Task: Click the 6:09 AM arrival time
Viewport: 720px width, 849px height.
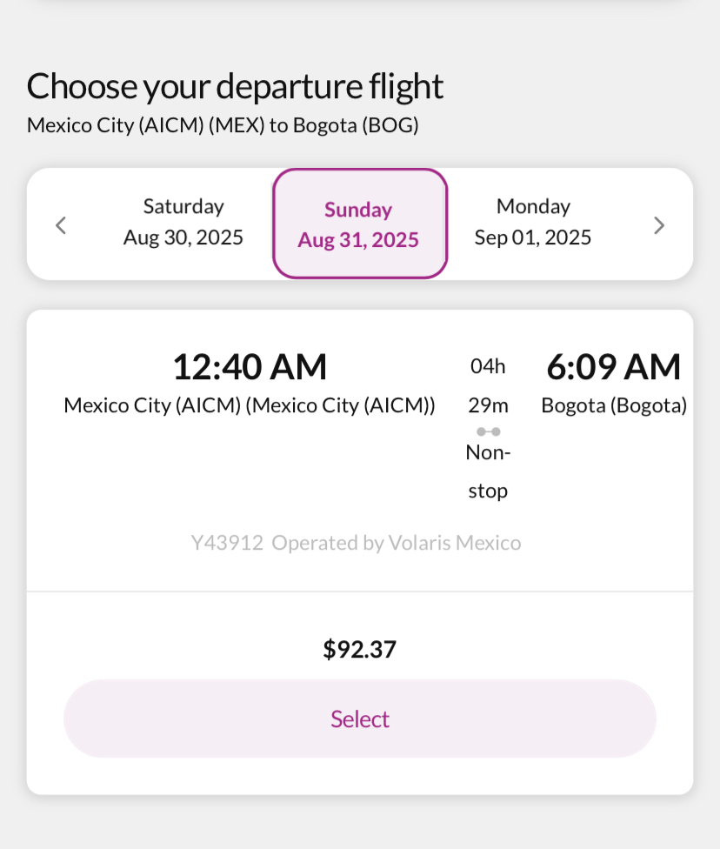Action: coord(613,366)
